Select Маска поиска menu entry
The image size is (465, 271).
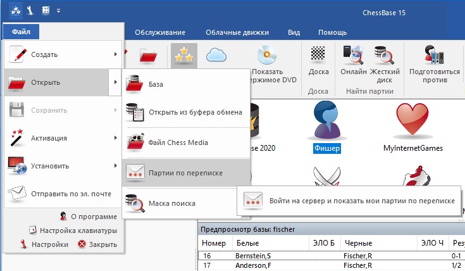(x=171, y=203)
